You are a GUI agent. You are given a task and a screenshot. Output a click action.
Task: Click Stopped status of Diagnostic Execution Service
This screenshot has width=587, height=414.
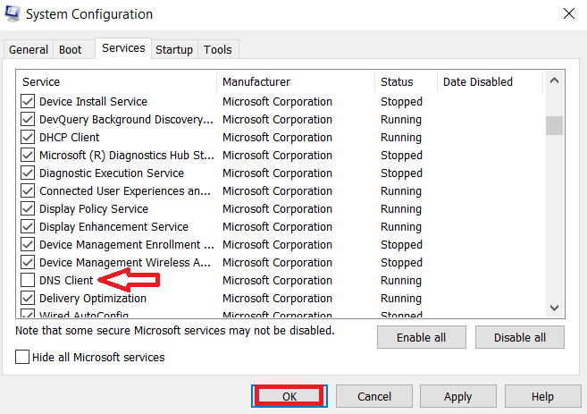click(401, 173)
